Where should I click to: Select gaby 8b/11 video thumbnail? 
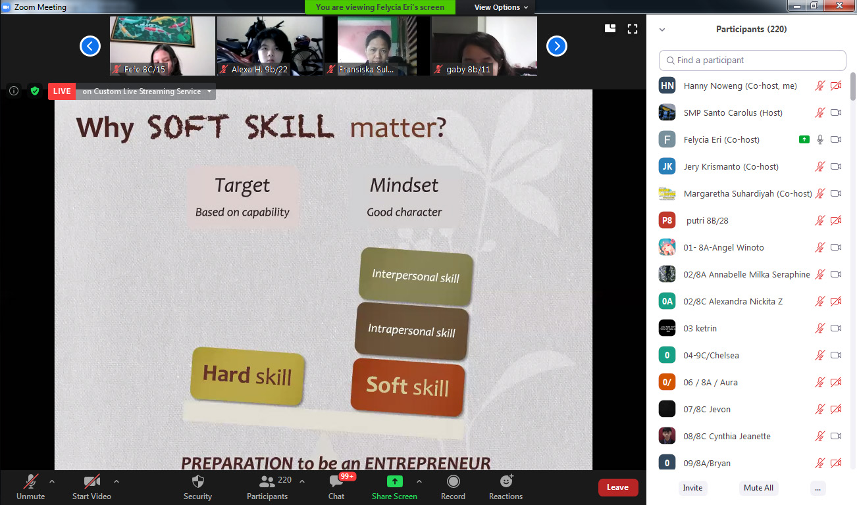click(x=484, y=46)
